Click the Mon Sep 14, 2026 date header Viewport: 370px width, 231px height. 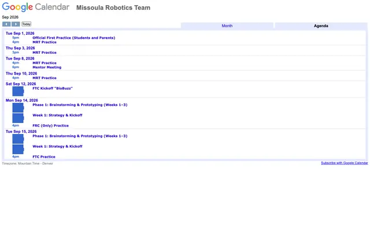click(22, 100)
